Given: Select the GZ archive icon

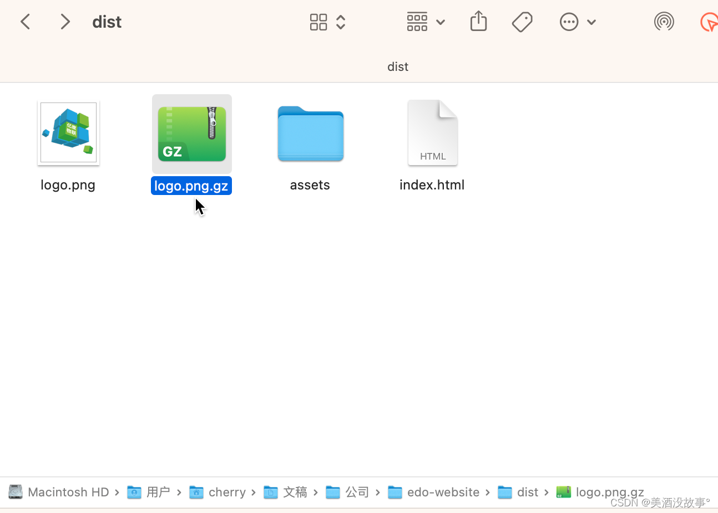Looking at the screenshot, I should 192,134.
